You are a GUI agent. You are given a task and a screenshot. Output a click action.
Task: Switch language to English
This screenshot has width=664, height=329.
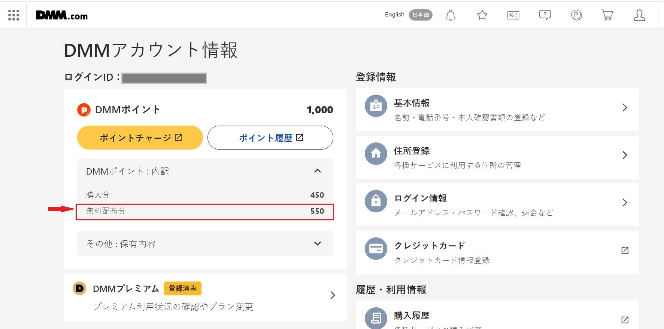[395, 15]
